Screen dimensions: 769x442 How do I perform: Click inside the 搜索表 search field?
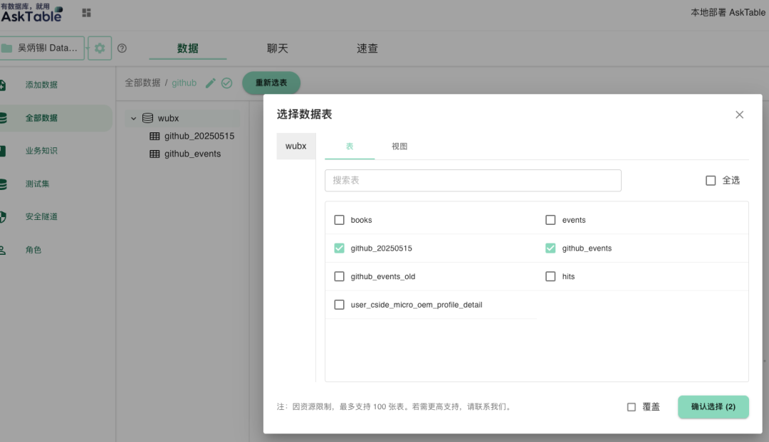point(473,180)
